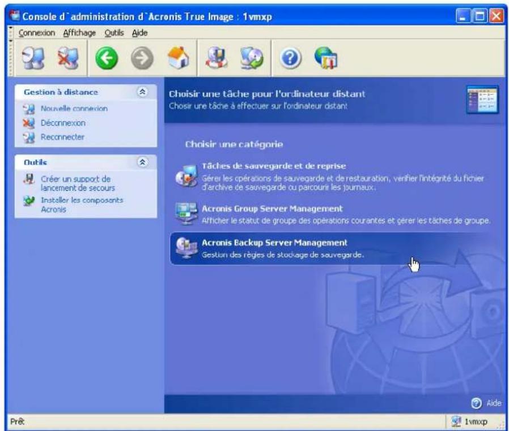Collapse the Gestion à distance panel
509x431 pixels.
142,92
